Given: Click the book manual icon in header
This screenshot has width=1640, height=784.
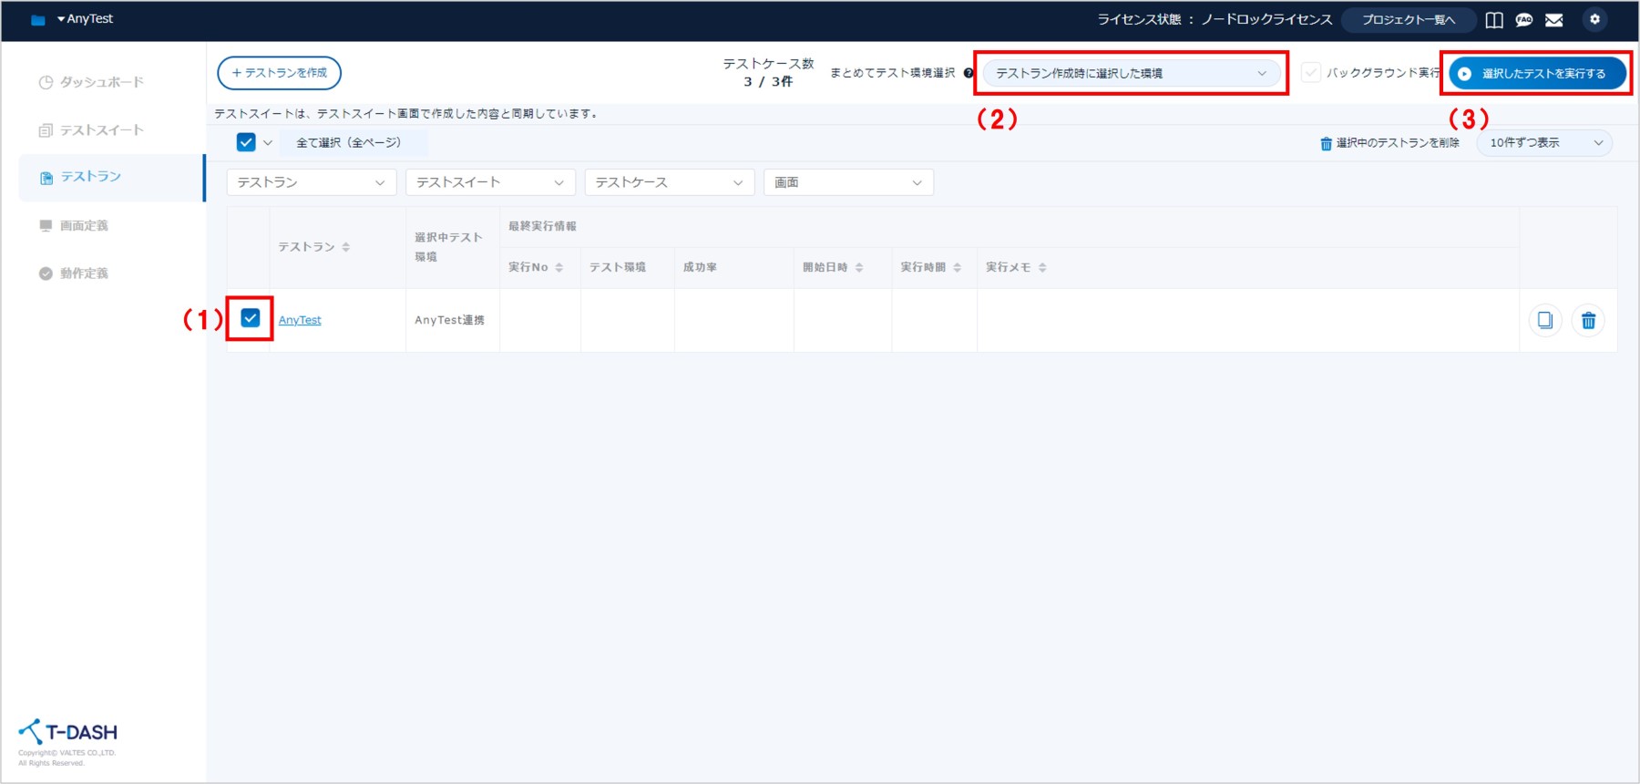Looking at the screenshot, I should point(1494,20).
